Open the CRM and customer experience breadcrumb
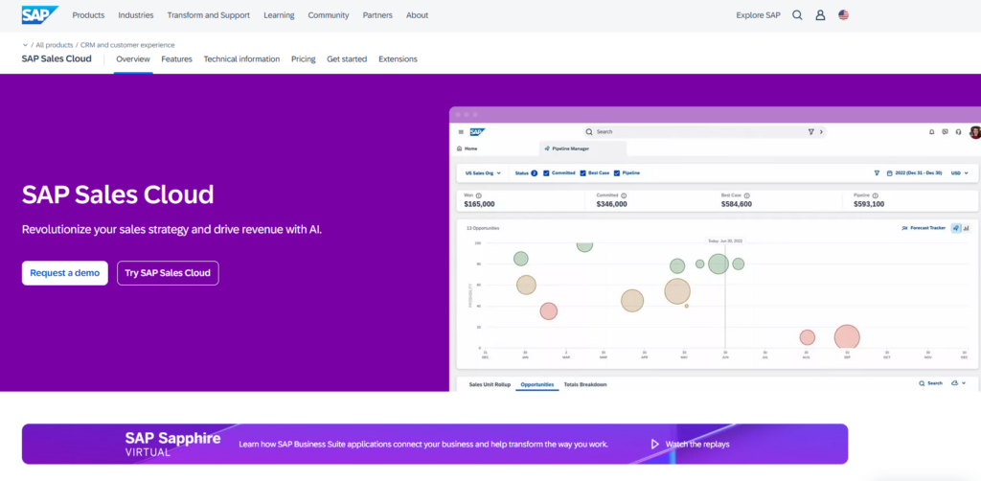The width and height of the screenshot is (981, 481). point(127,45)
